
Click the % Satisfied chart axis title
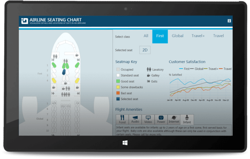pyautogui.click(x=175, y=75)
